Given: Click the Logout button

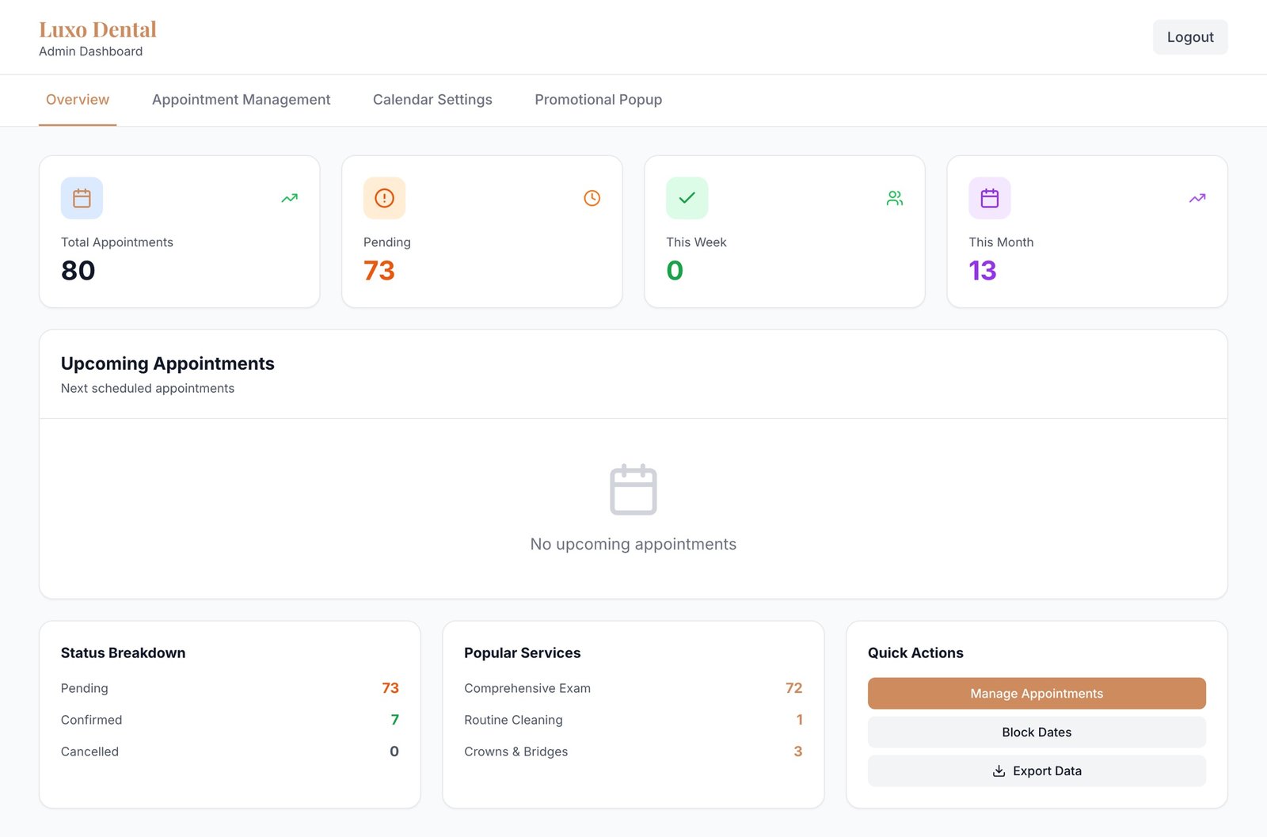Looking at the screenshot, I should [x=1190, y=36].
